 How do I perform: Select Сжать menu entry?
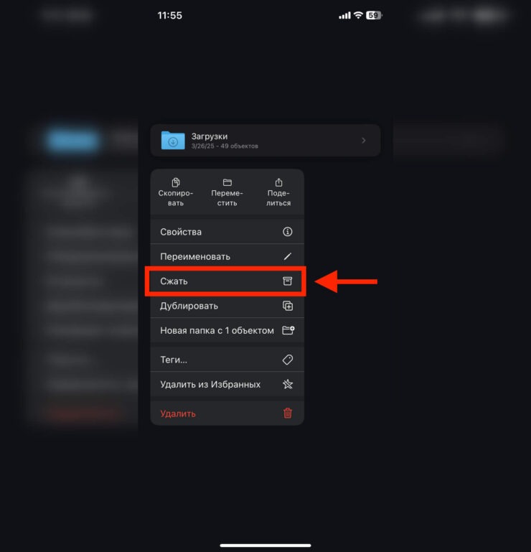227,281
